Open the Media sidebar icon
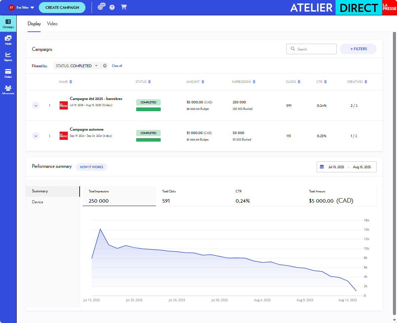The image size is (397, 323). point(8,40)
